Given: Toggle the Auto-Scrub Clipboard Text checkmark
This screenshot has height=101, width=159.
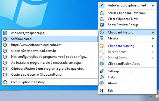Looking at the screenshot, I should (102, 5).
